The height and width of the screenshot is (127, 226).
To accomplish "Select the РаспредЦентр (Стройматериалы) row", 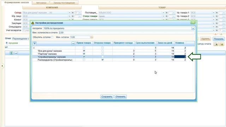I will [109, 60].
